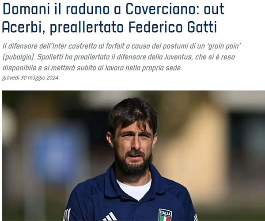Click the FIGC Italia crest on the shirt

165,215
